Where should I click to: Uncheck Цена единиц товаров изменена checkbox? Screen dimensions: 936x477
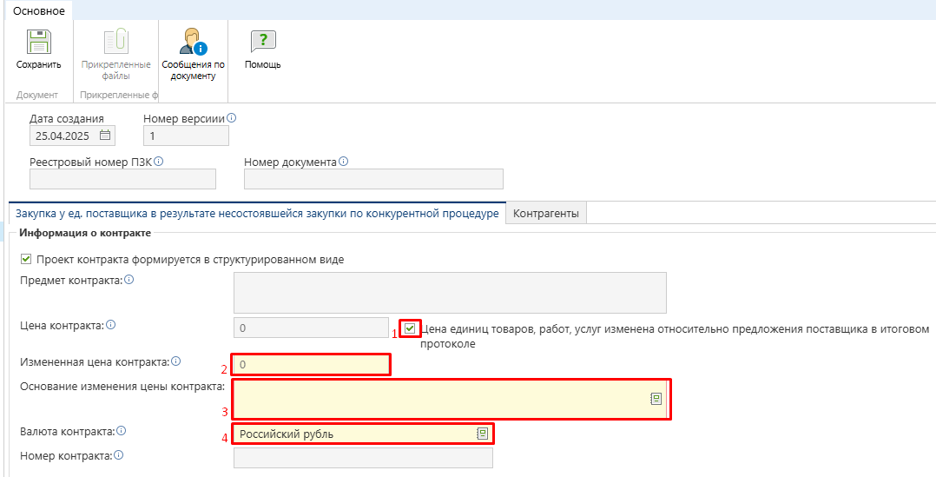(x=410, y=328)
